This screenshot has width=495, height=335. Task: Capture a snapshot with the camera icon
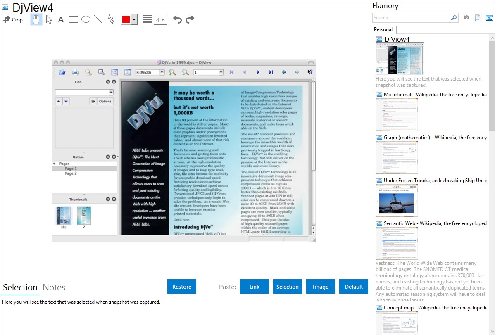click(x=466, y=18)
